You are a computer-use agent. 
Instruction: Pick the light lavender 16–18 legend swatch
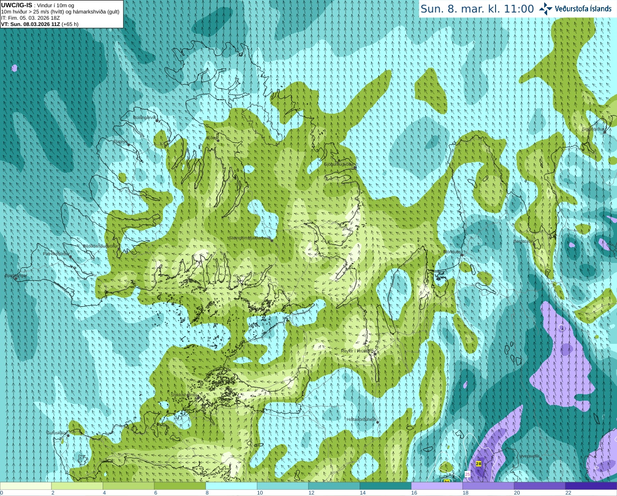click(x=437, y=486)
